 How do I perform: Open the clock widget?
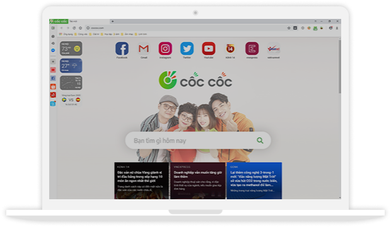pos(71,83)
